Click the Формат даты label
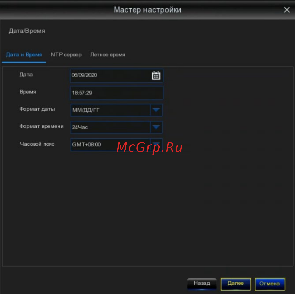 [37, 109]
